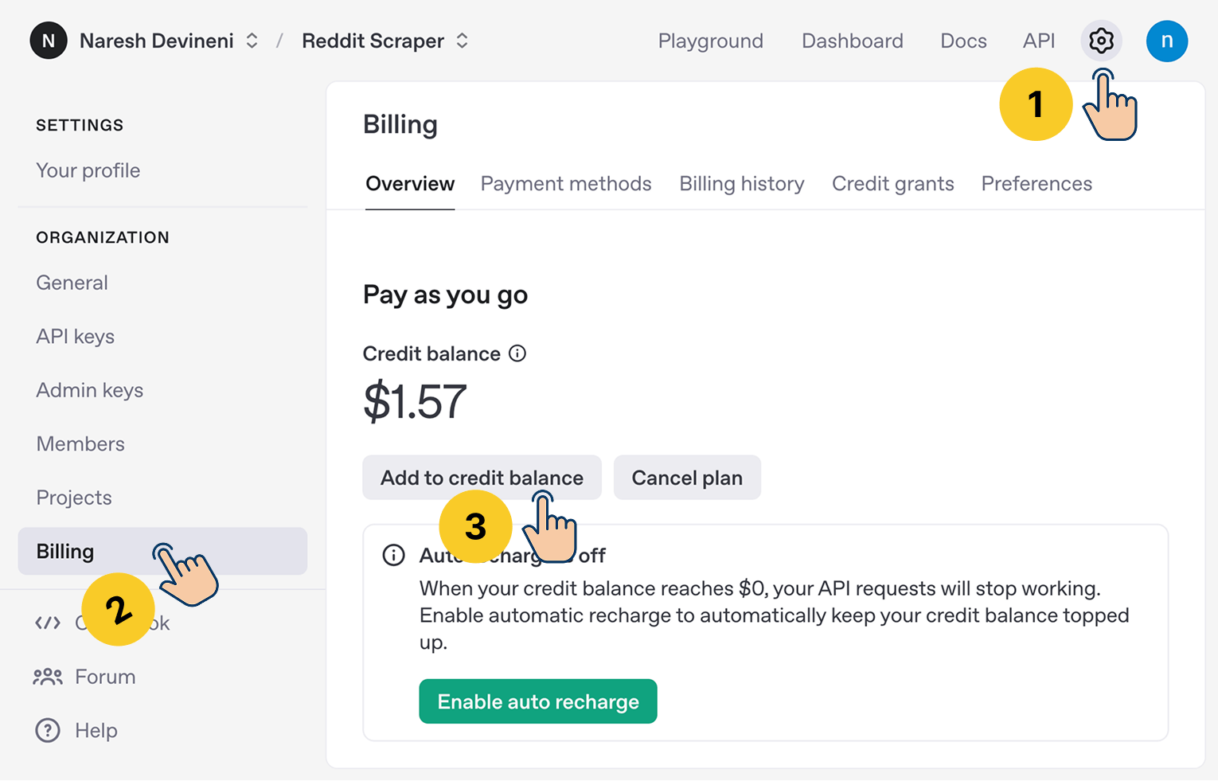Click the info icon beside Credit balance
This screenshot has height=781, width=1218.
[517, 353]
